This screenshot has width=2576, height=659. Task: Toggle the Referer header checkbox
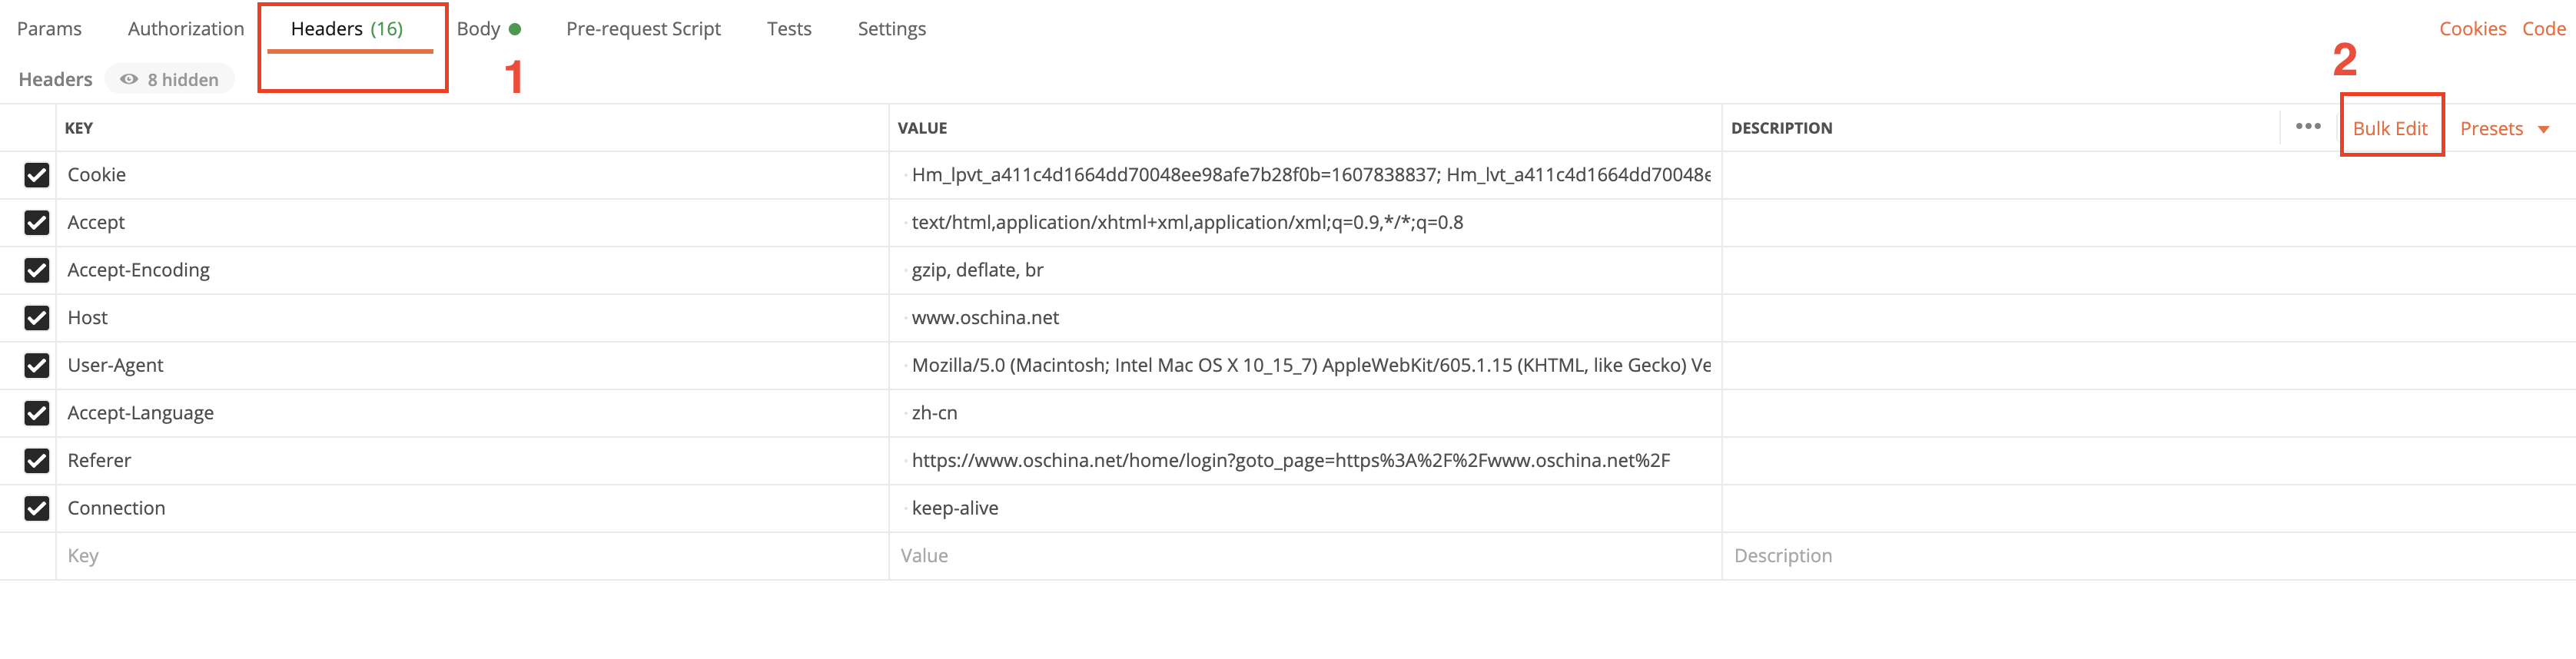point(37,460)
